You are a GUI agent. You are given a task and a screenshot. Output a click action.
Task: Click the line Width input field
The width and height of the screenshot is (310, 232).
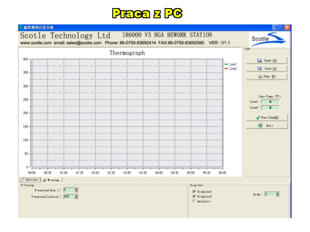270,194
